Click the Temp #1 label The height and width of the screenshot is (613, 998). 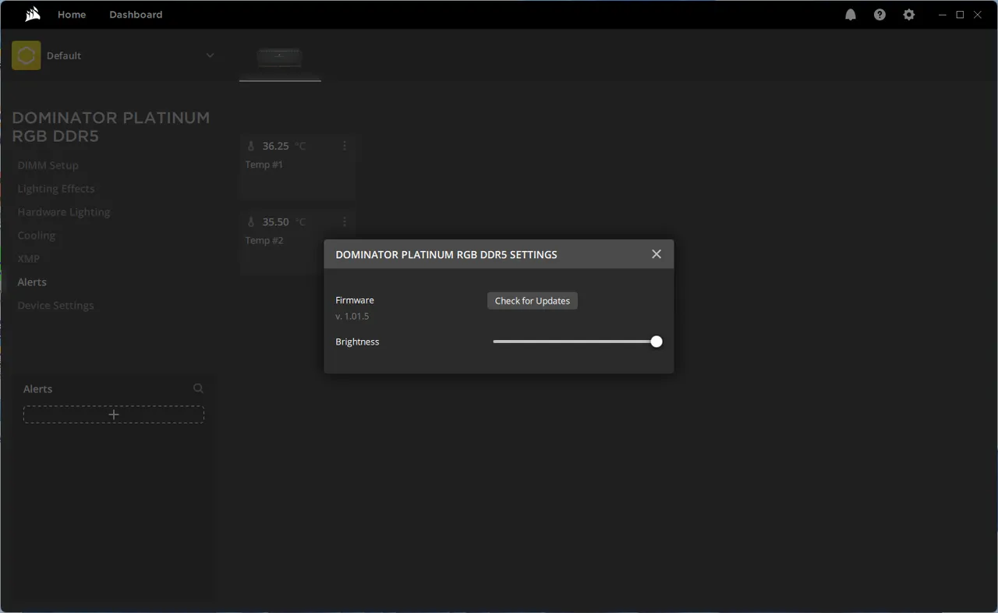(x=264, y=165)
